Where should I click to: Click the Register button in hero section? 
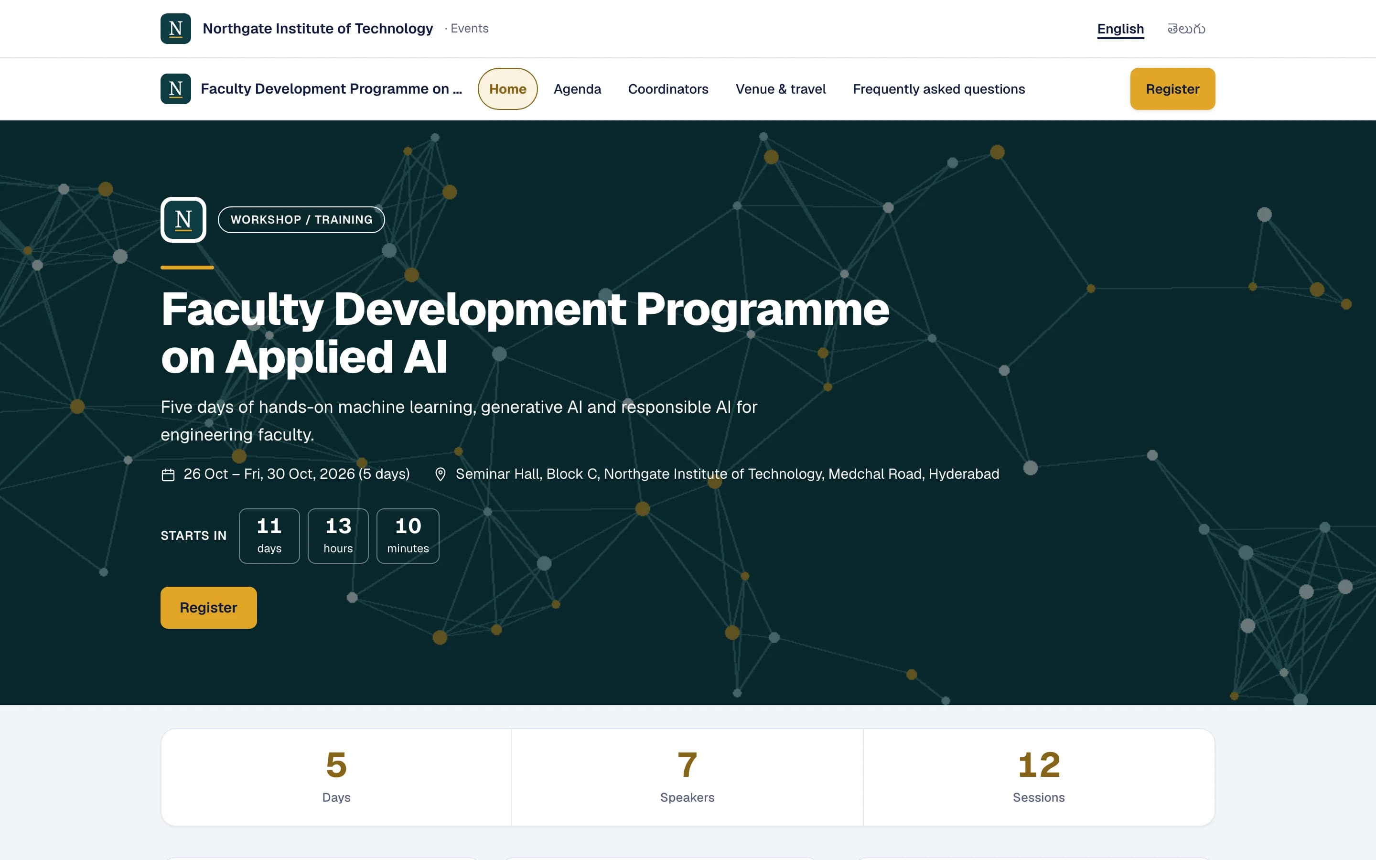[x=209, y=607]
